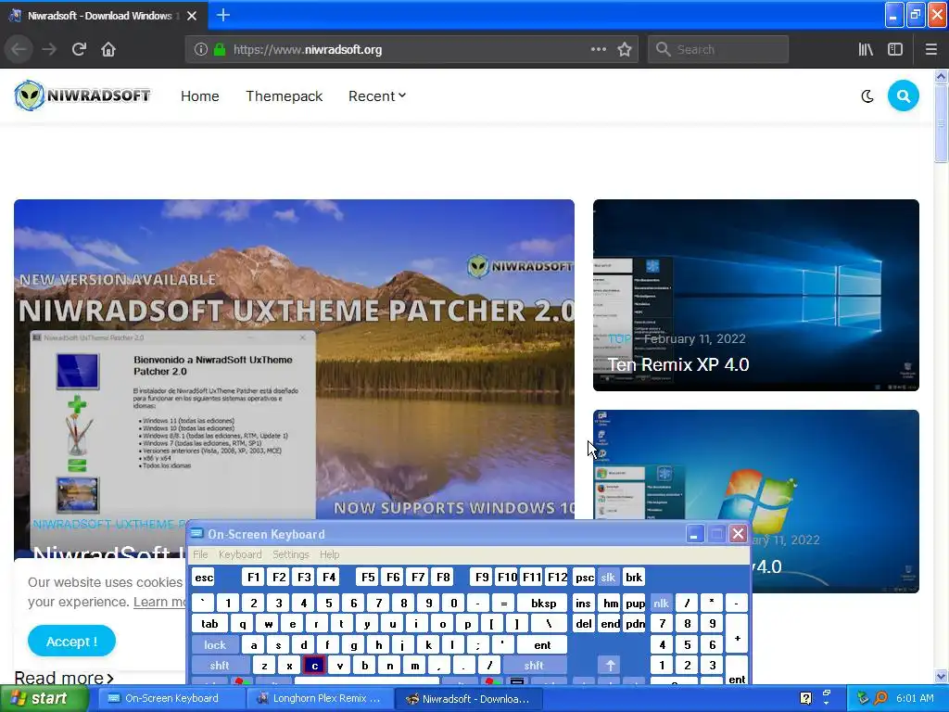Open the Themepack navigation link

pyautogui.click(x=284, y=96)
